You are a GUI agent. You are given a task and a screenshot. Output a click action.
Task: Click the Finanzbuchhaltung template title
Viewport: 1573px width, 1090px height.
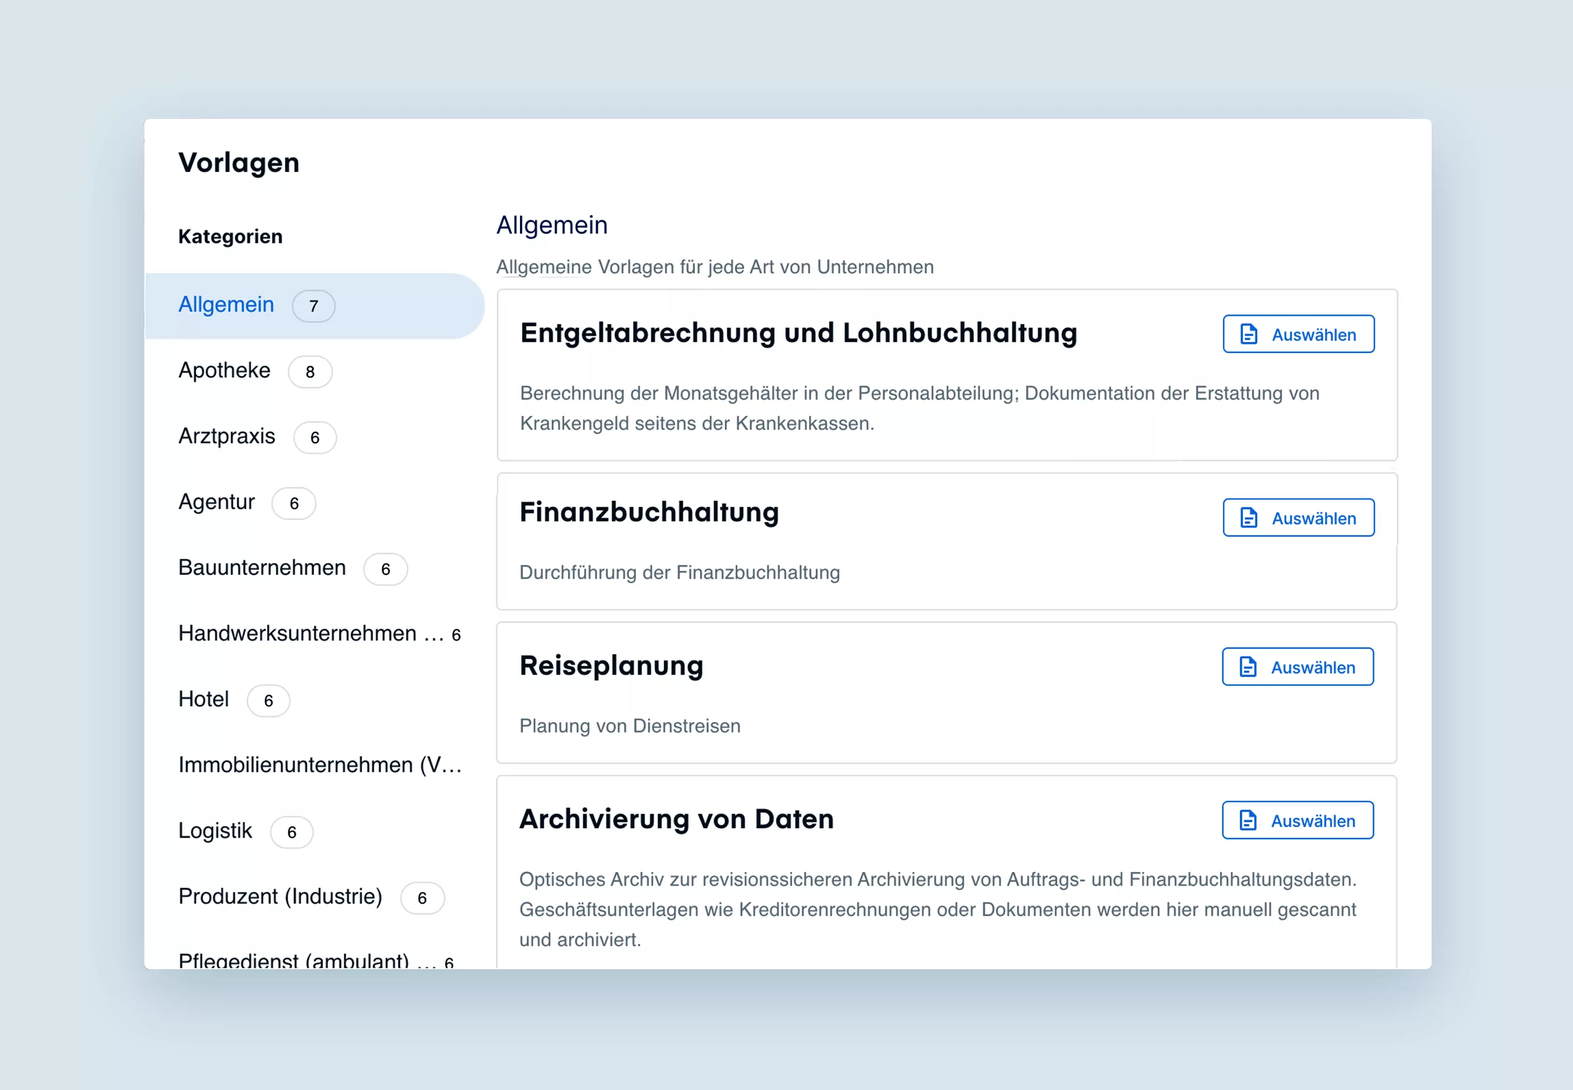pyautogui.click(x=650, y=512)
